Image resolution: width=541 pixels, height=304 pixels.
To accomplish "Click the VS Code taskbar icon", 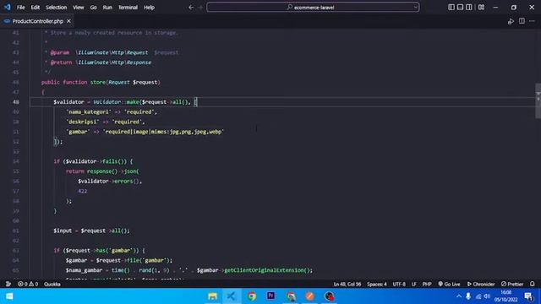I will (x=232, y=296).
